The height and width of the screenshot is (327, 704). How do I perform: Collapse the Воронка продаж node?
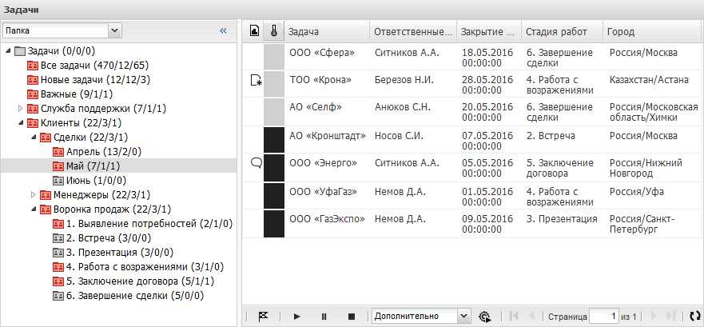[33, 209]
